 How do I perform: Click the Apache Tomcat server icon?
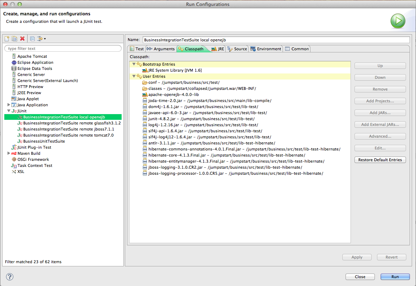click(x=14, y=56)
